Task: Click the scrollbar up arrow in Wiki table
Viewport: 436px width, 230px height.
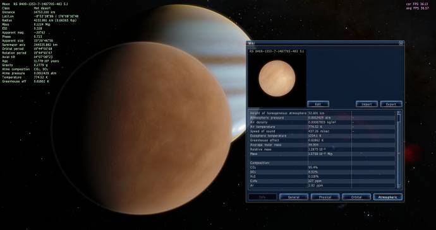Action: pos(399,113)
